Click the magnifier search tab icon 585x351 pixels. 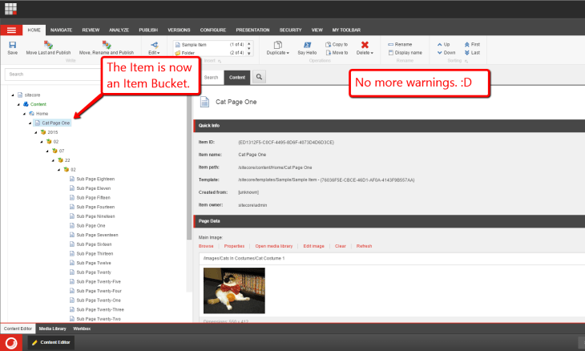tap(260, 77)
